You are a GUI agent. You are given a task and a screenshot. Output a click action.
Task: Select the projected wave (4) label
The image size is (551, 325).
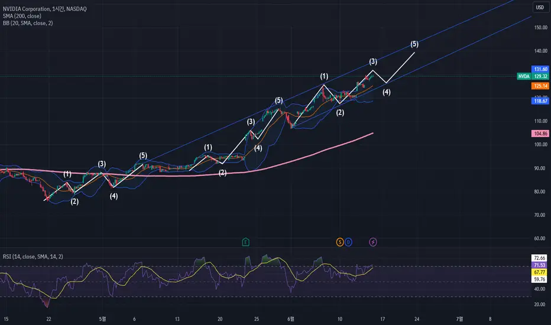[x=387, y=92]
